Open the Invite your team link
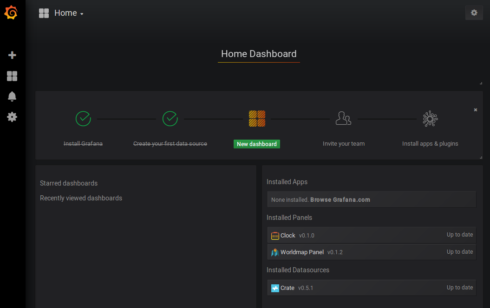 tap(343, 143)
